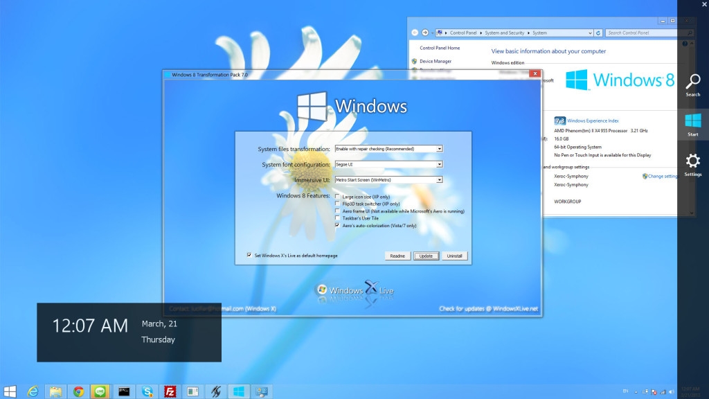This screenshot has width=709, height=399.
Task: Open the news-page taskbar app after FileZilla
Action: click(x=192, y=391)
